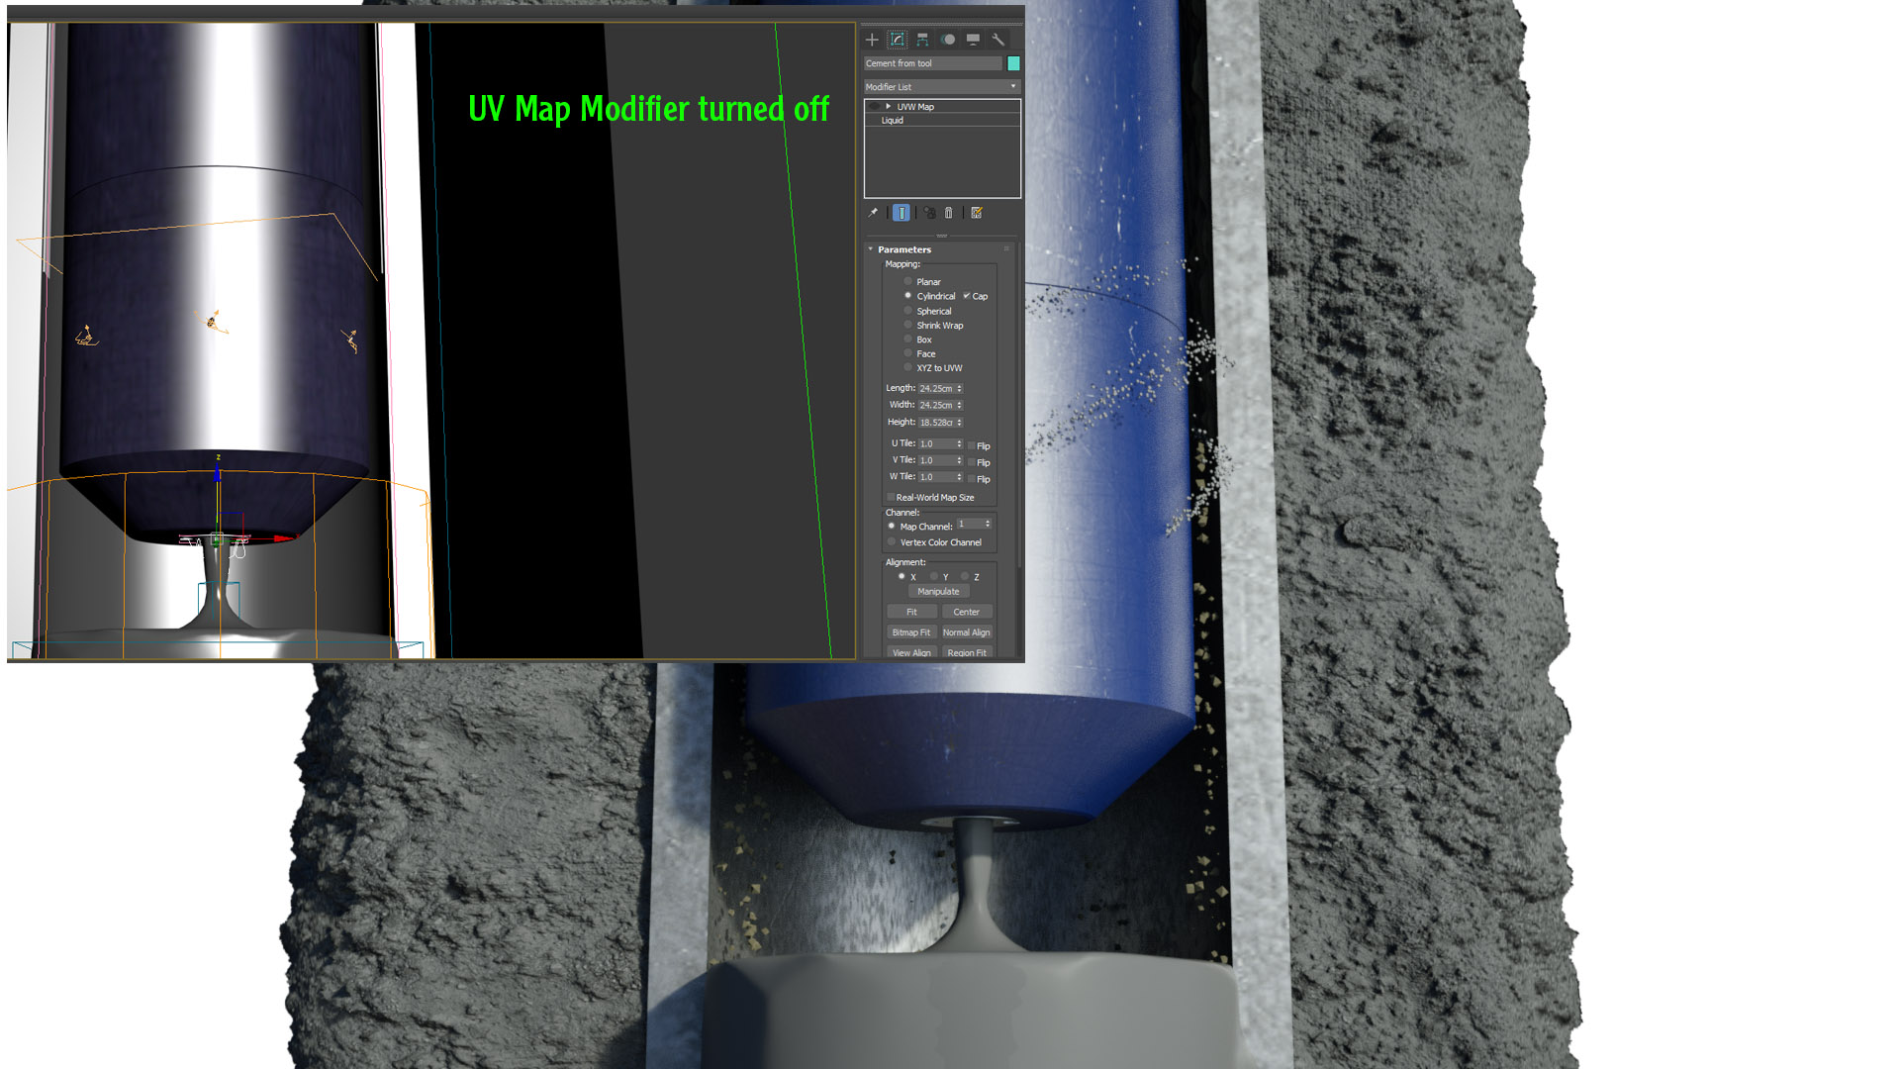
Task: Click Make Unique in the modifier stack
Action: coord(928,212)
